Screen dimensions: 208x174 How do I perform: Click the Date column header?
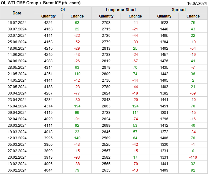click(17, 13)
